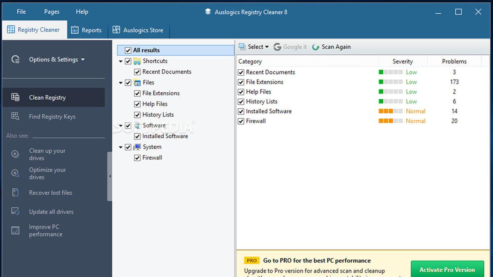Click the Activate Pro Version button
Viewport: 493px width, 277px height.
pyautogui.click(x=447, y=270)
